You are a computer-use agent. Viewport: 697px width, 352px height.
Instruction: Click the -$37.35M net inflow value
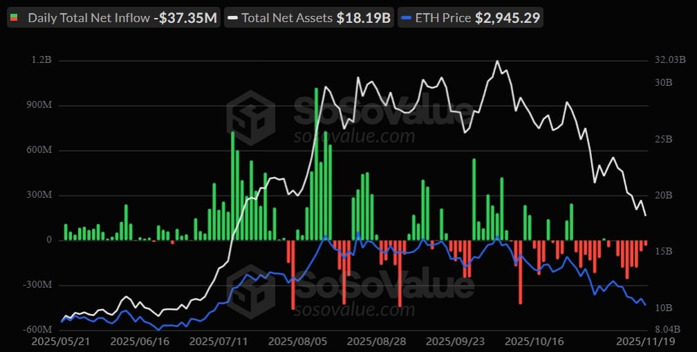tap(185, 18)
